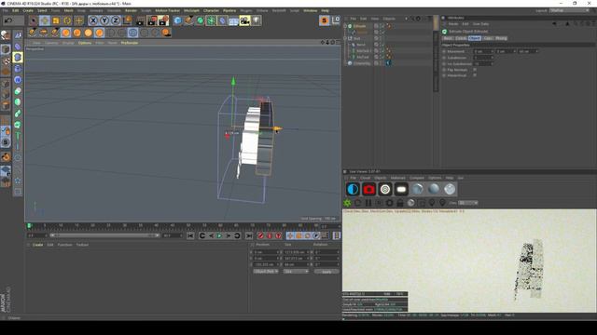The image size is (597, 335).
Task: Add a Camera object from the toolbar
Action: (x=244, y=20)
